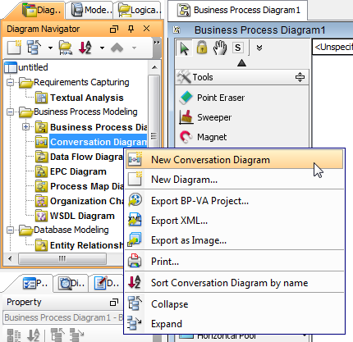Click the Organization Chart icon in tree
353x342 pixels.
click(42, 201)
